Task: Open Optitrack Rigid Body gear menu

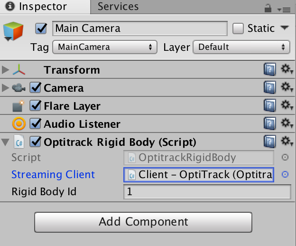Action: click(287, 141)
